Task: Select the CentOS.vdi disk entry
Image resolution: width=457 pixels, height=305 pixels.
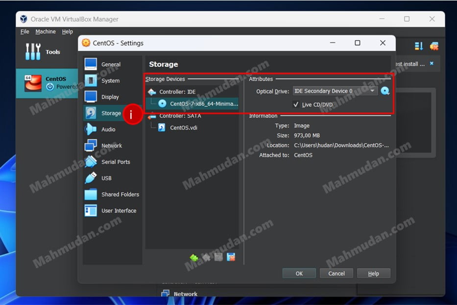Action: (x=192, y=128)
